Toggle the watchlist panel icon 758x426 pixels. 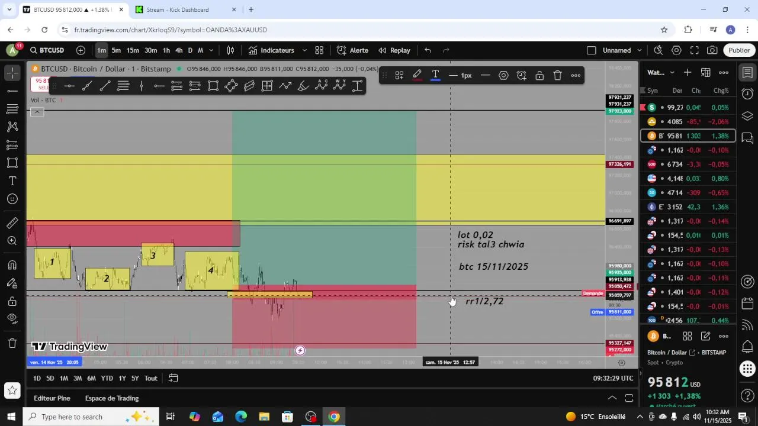[x=747, y=73]
